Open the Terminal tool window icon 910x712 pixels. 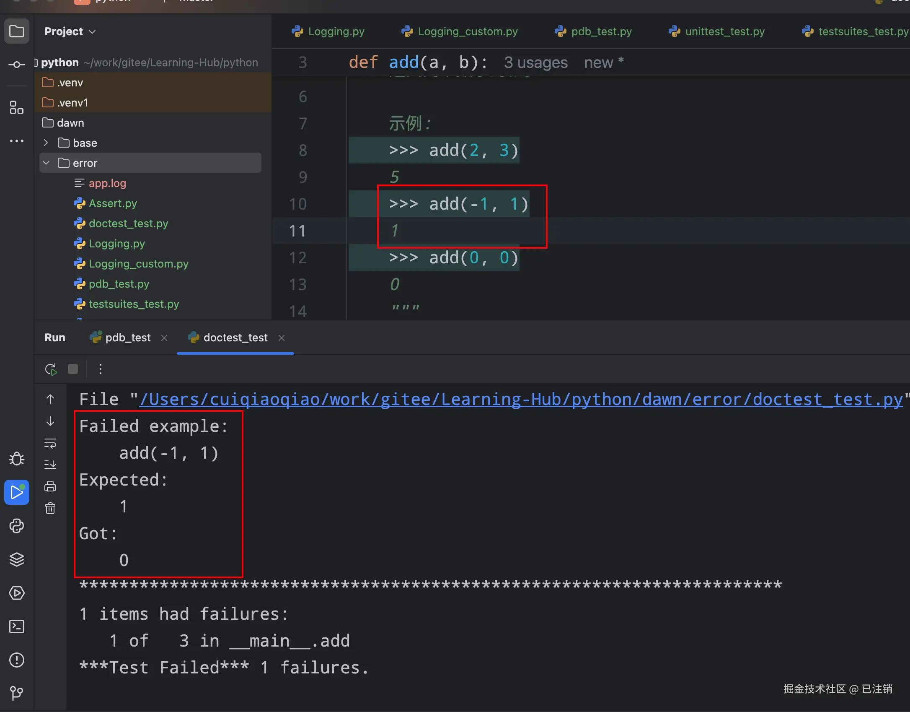coord(17,626)
